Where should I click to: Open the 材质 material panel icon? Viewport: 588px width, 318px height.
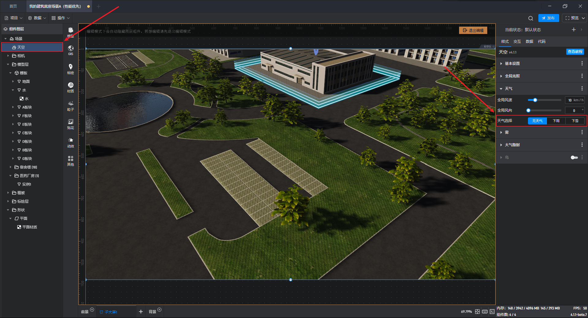tap(70, 87)
